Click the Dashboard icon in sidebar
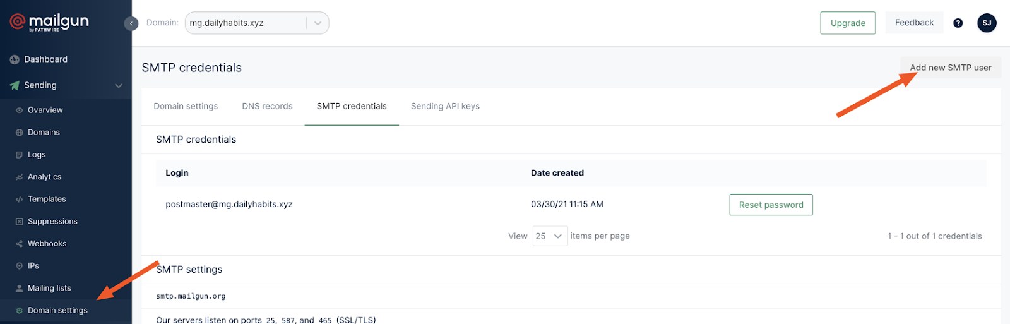This screenshot has width=1010, height=324. pyautogui.click(x=15, y=59)
